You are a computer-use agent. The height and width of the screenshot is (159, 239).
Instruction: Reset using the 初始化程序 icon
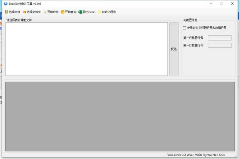tap(99, 12)
